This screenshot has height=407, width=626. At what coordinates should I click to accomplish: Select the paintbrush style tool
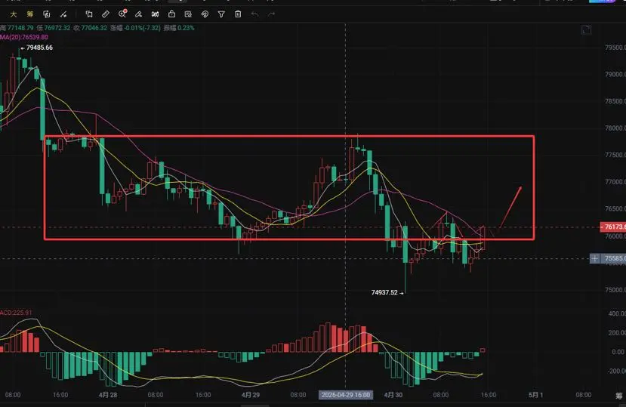pyautogui.click(x=138, y=14)
